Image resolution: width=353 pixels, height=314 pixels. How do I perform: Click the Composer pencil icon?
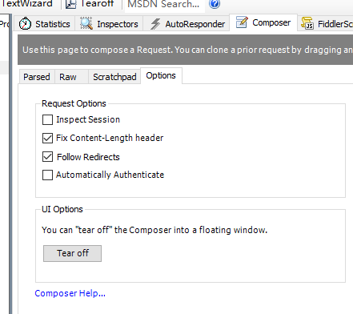coord(242,22)
